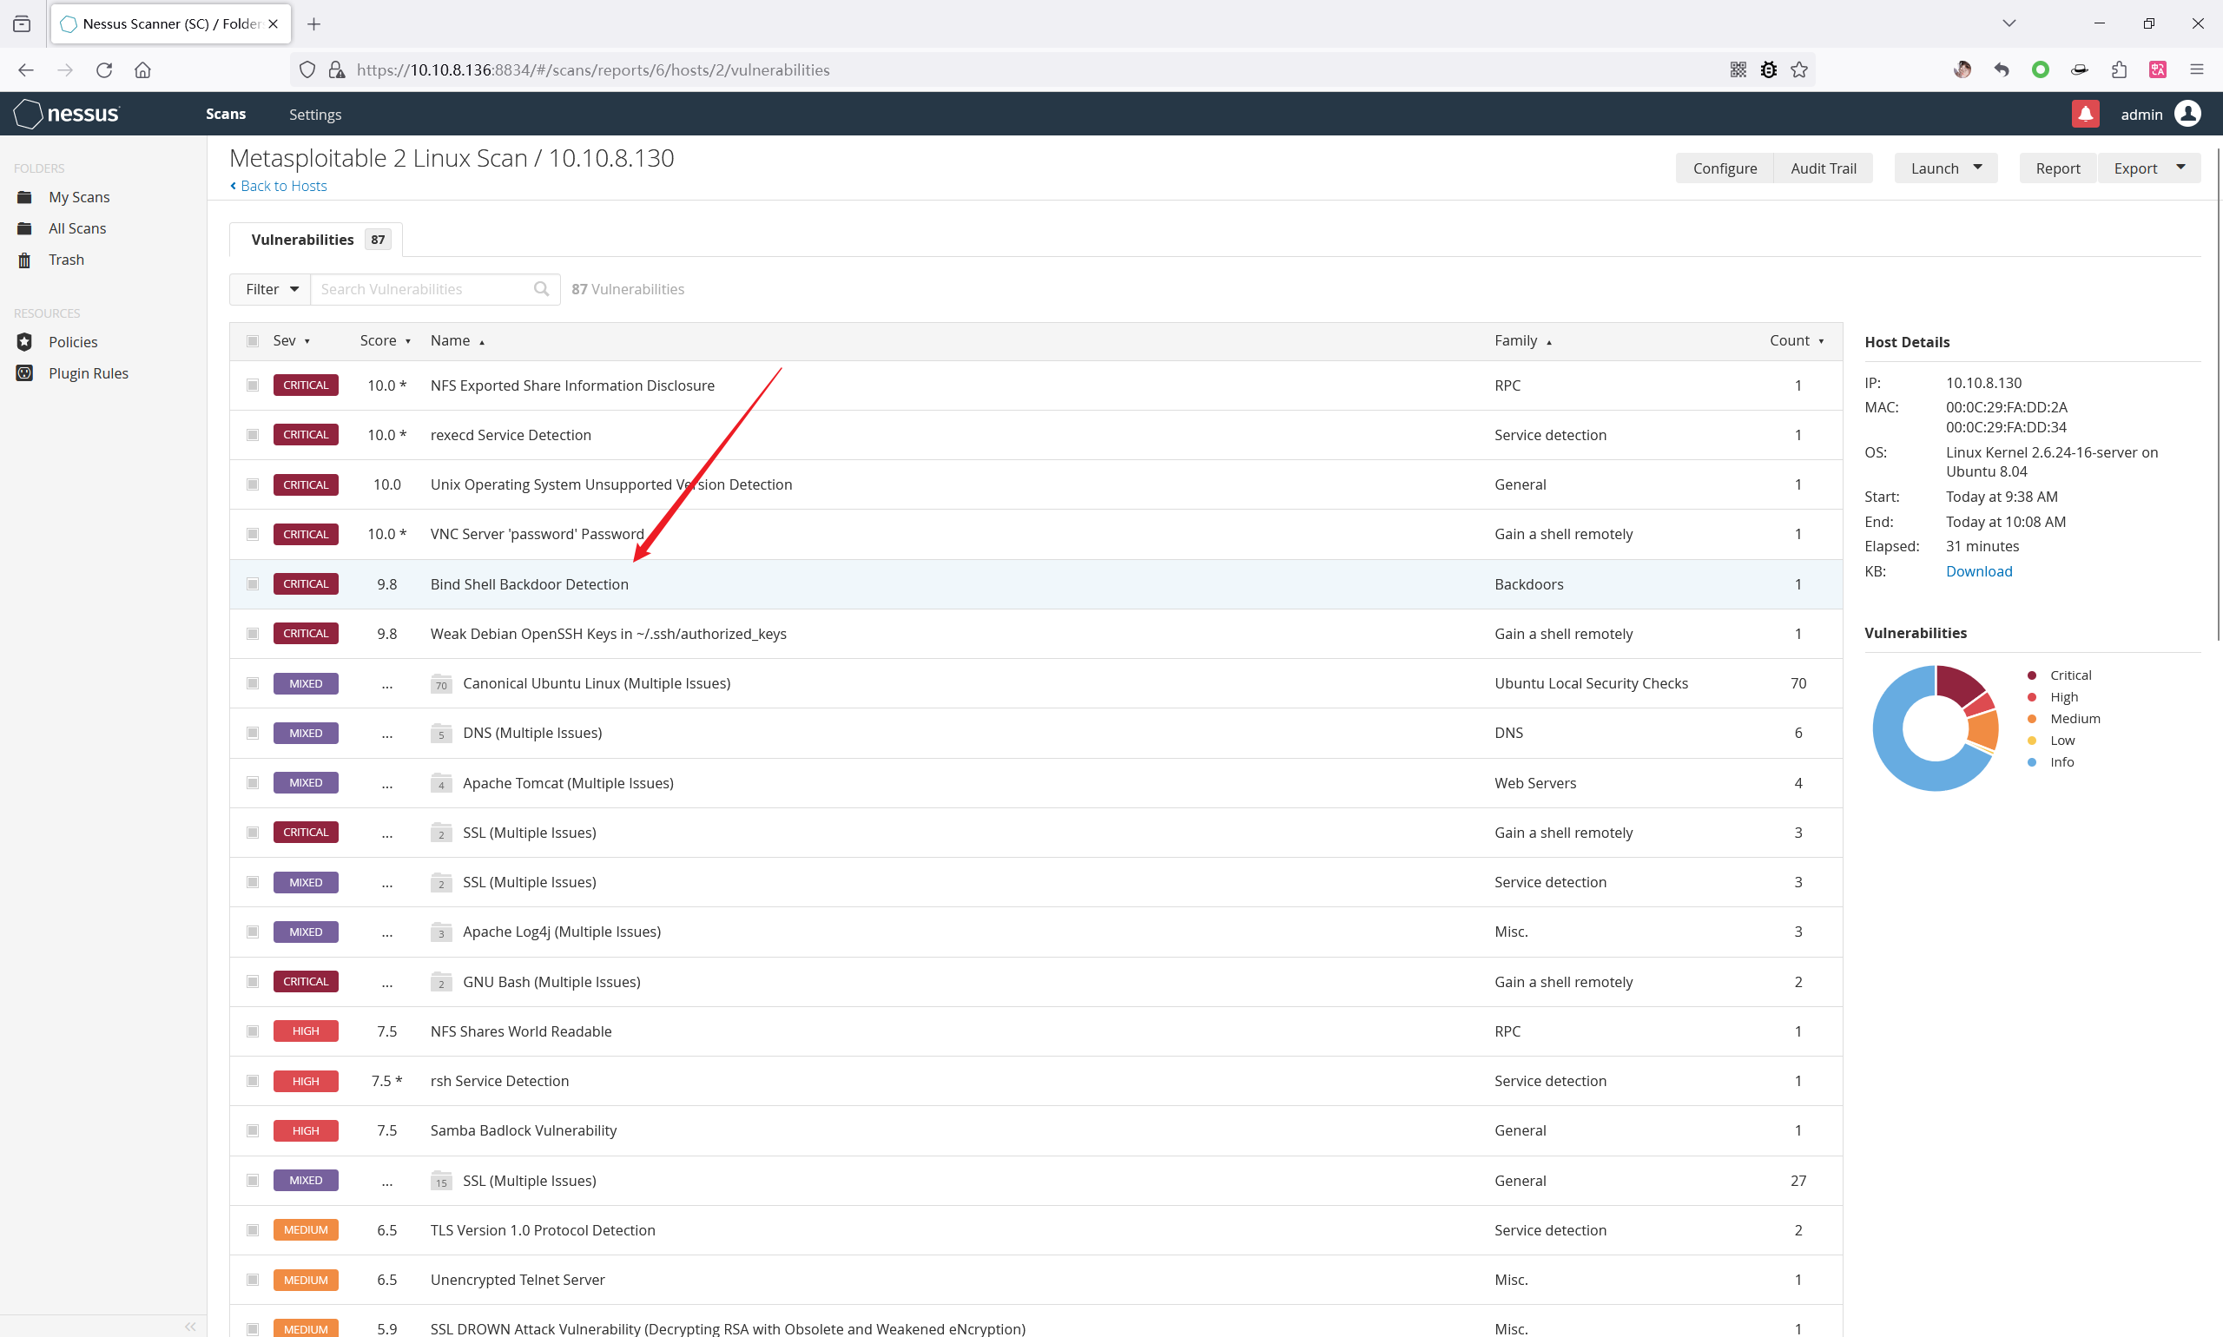This screenshot has width=2223, height=1337.
Task: Reload the page in the browser
Action: 104,70
